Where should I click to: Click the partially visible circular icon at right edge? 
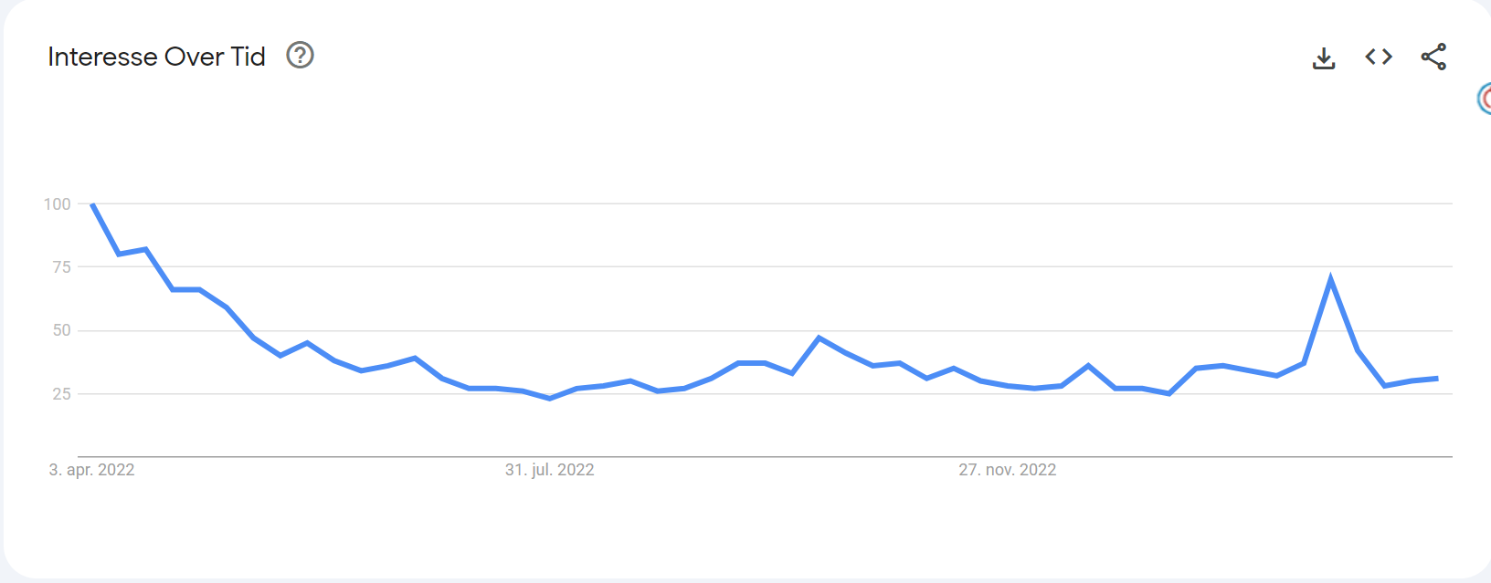(1485, 99)
